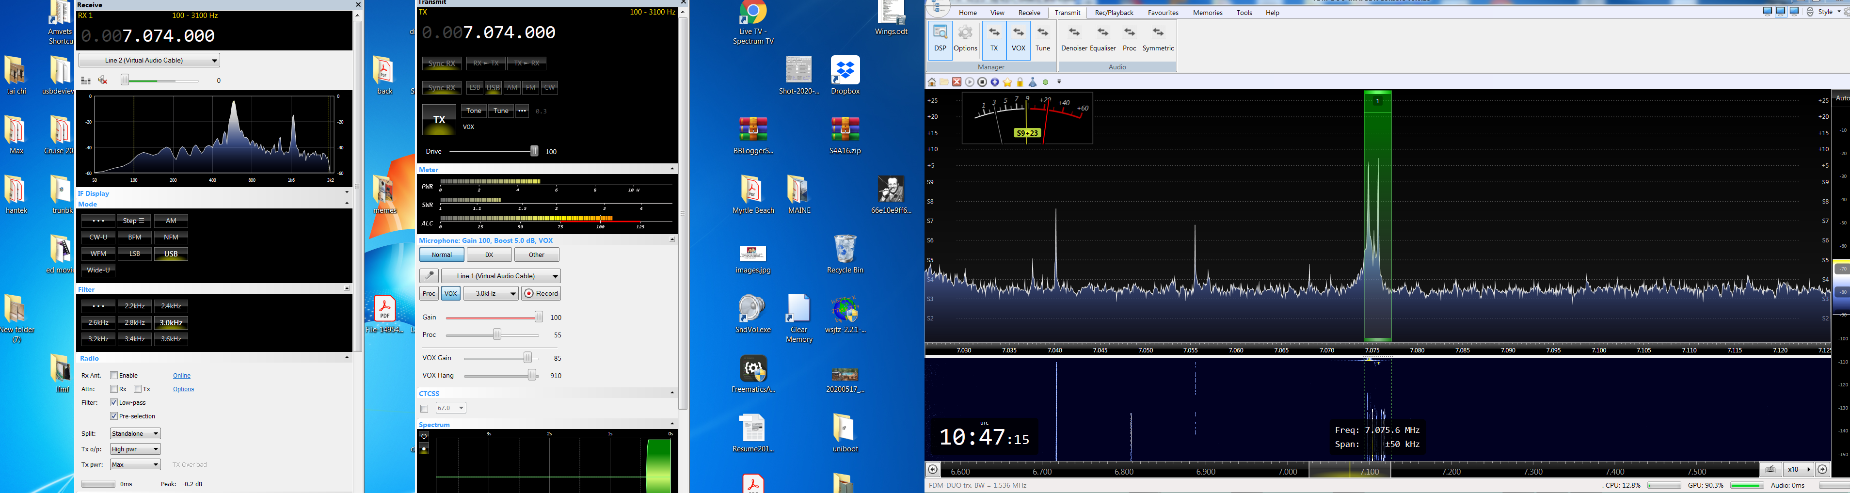Open the Equaliser in the Audio group
1850x493 pixels.
pos(1102,39)
